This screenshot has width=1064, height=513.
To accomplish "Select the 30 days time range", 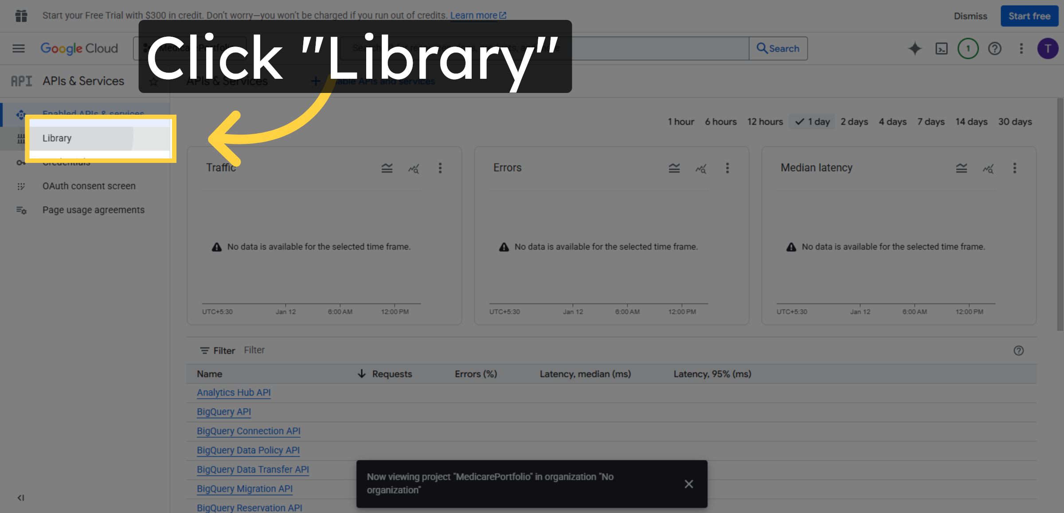I will [x=1015, y=121].
